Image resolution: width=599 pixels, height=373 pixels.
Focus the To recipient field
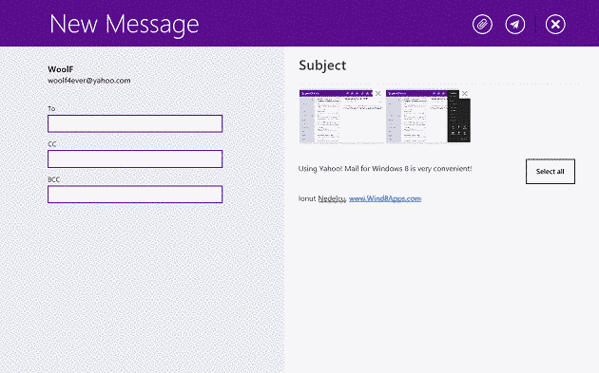pos(135,123)
